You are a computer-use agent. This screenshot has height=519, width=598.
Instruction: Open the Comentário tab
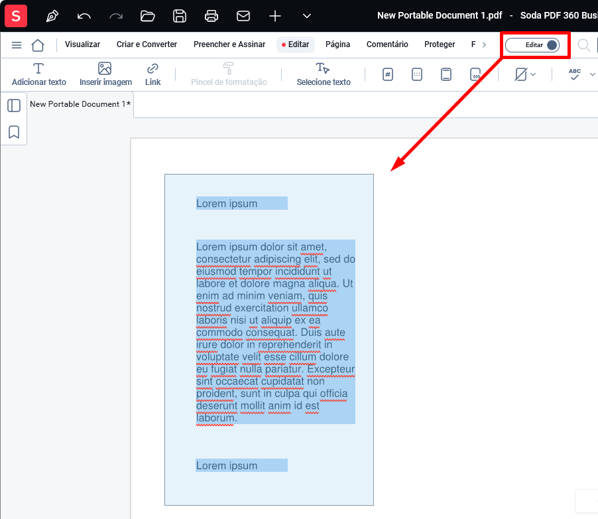(x=387, y=44)
